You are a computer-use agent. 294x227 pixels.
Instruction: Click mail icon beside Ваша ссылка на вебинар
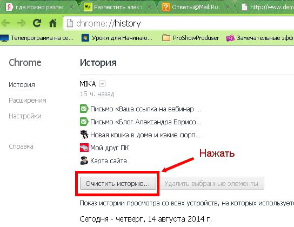click(x=84, y=109)
